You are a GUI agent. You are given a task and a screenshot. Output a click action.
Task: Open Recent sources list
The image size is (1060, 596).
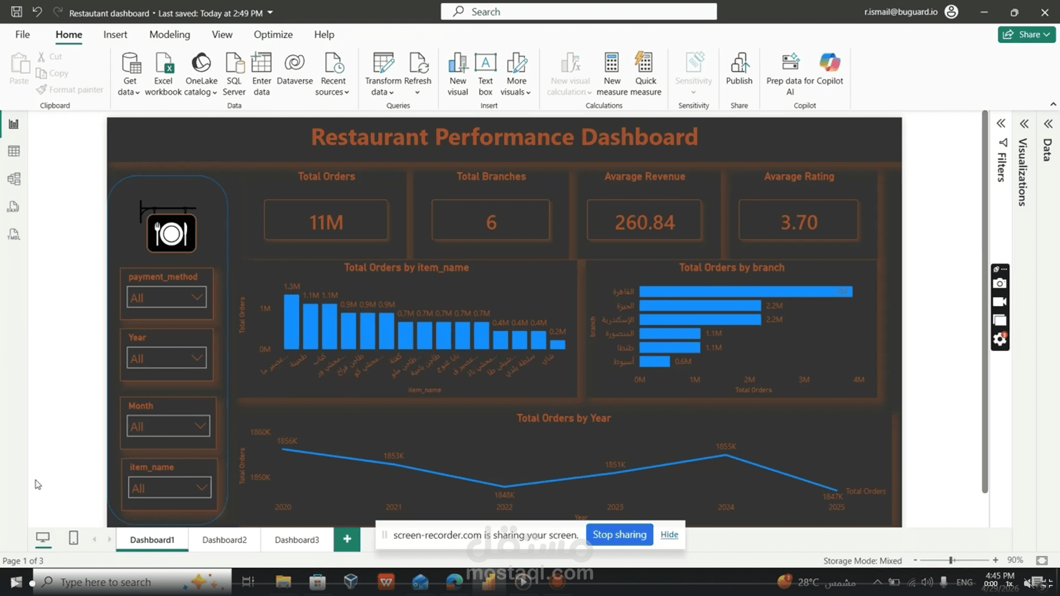coord(333,74)
